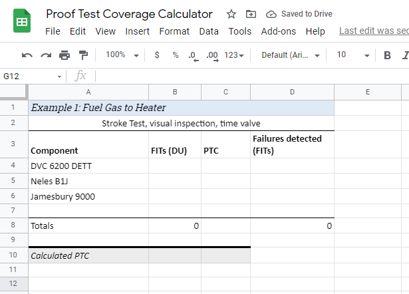The height and width of the screenshot is (294, 409).
Task: Toggle Bold formatting
Action: [387, 55]
